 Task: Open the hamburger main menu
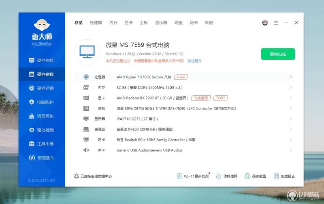[x=276, y=23]
